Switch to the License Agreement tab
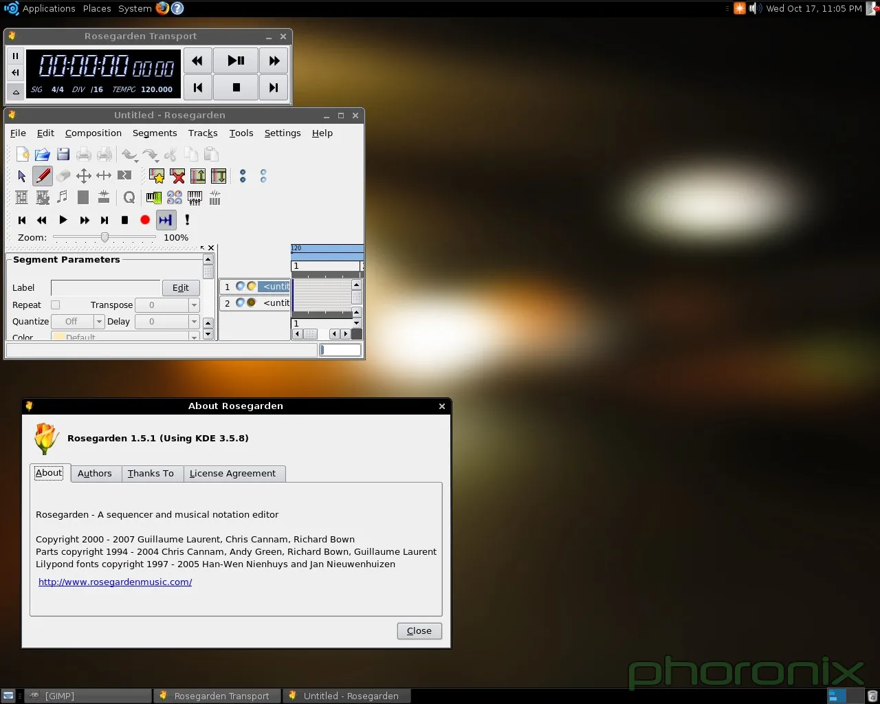Viewport: 880px width, 704px height. 232,474
